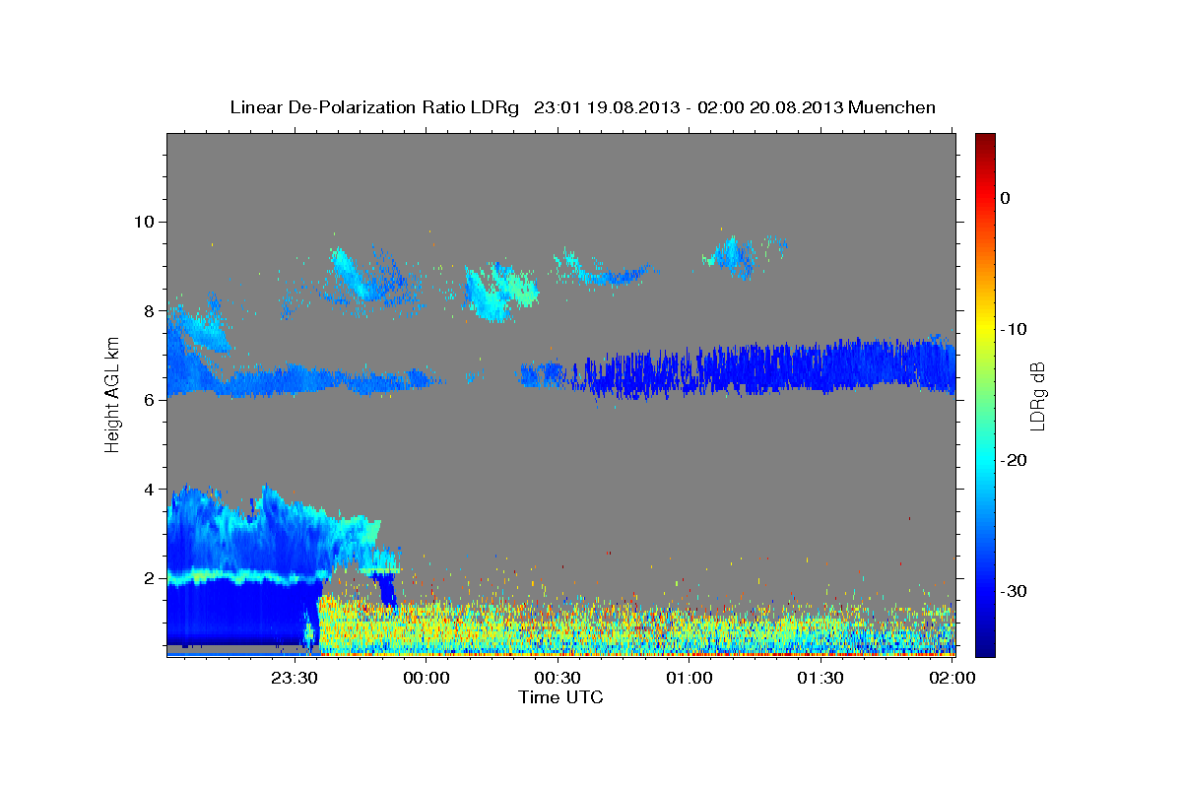The height and width of the screenshot is (788, 1182).
Task: Click the colorbar value label '0'
Action: point(1005,198)
